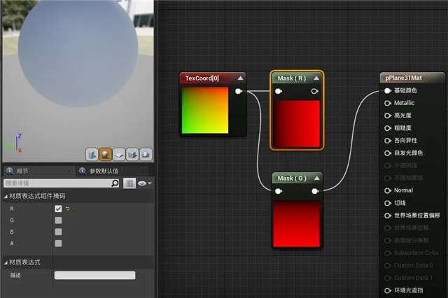Enable the G channel mask checkbox

58,220
